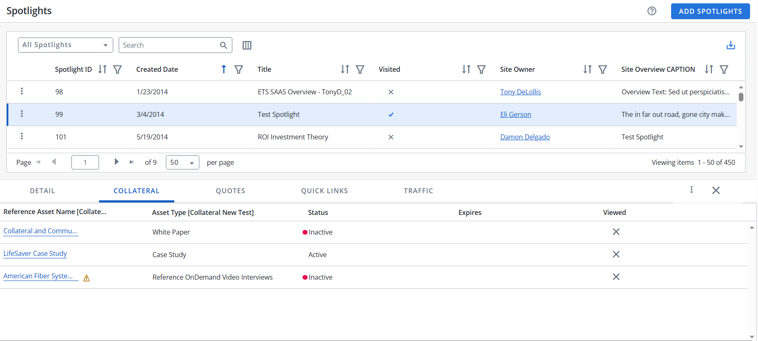Close the detail panel
The image size is (758, 341).
tap(716, 190)
